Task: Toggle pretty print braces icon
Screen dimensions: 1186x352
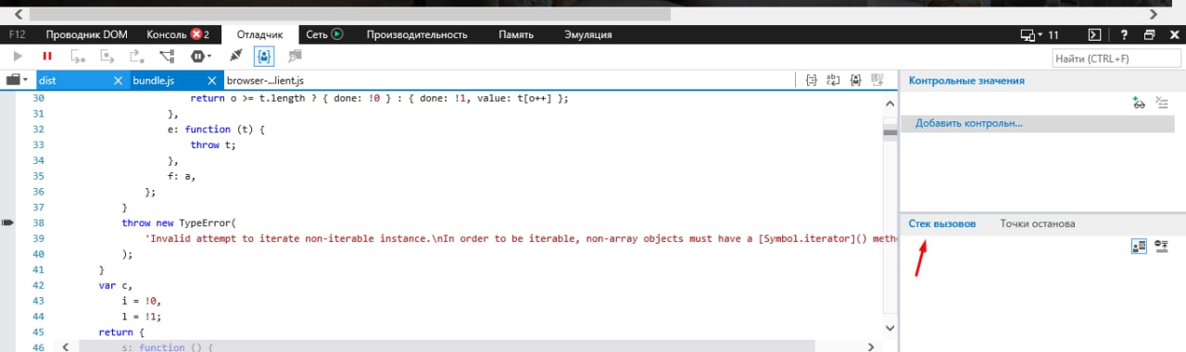Action: point(812,81)
